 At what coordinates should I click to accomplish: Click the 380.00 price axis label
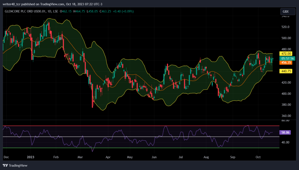coord(286,105)
